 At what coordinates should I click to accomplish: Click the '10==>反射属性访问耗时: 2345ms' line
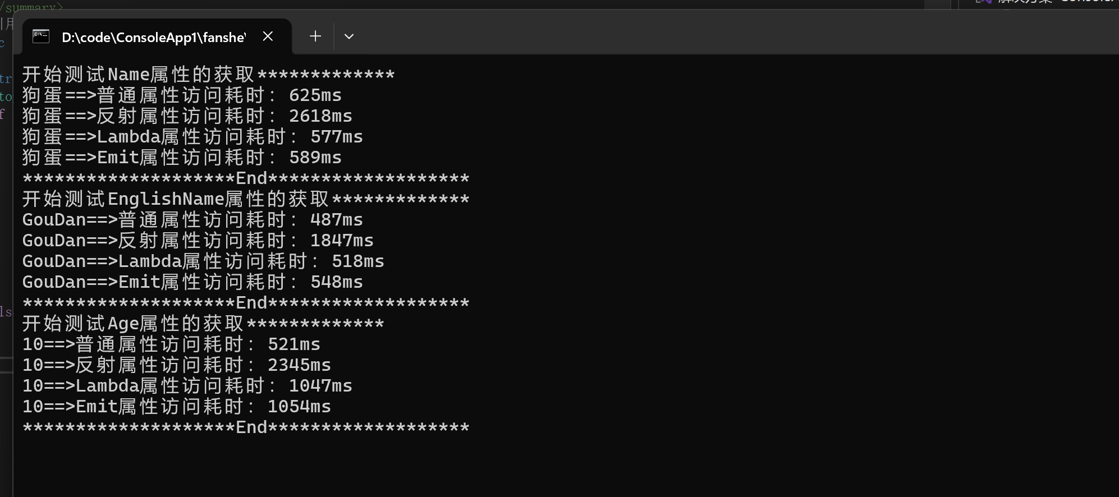pos(176,365)
